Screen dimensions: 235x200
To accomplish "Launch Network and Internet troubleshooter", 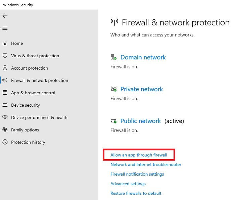I will click(146, 165).
